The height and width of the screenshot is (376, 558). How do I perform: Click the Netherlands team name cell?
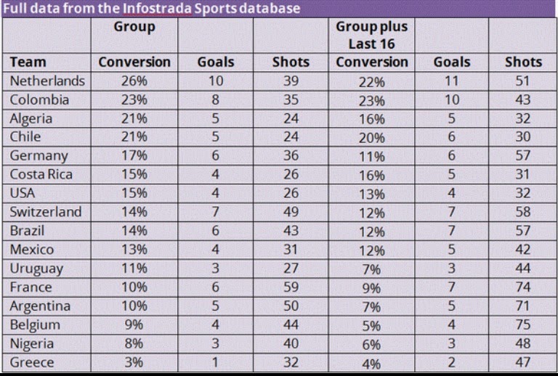tap(47, 81)
